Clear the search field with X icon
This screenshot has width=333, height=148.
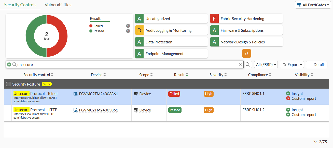240,64
